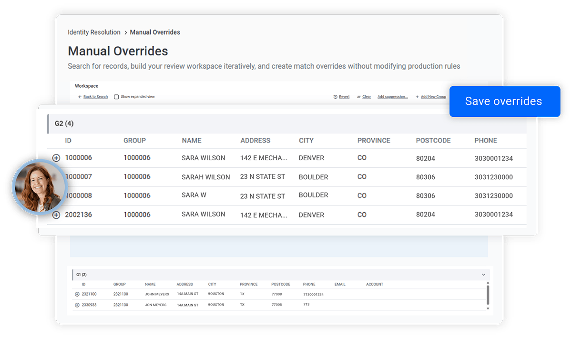Click the POSTCODE column header in G2
This screenshot has height=338, width=572.
(433, 141)
